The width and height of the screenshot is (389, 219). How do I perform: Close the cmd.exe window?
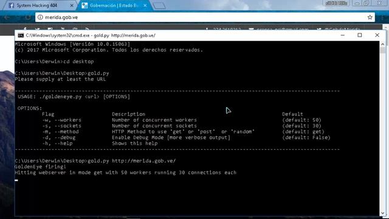click(377, 35)
